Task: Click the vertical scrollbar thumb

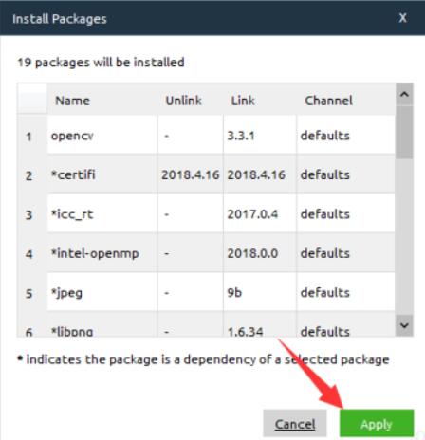Action: pos(404,132)
